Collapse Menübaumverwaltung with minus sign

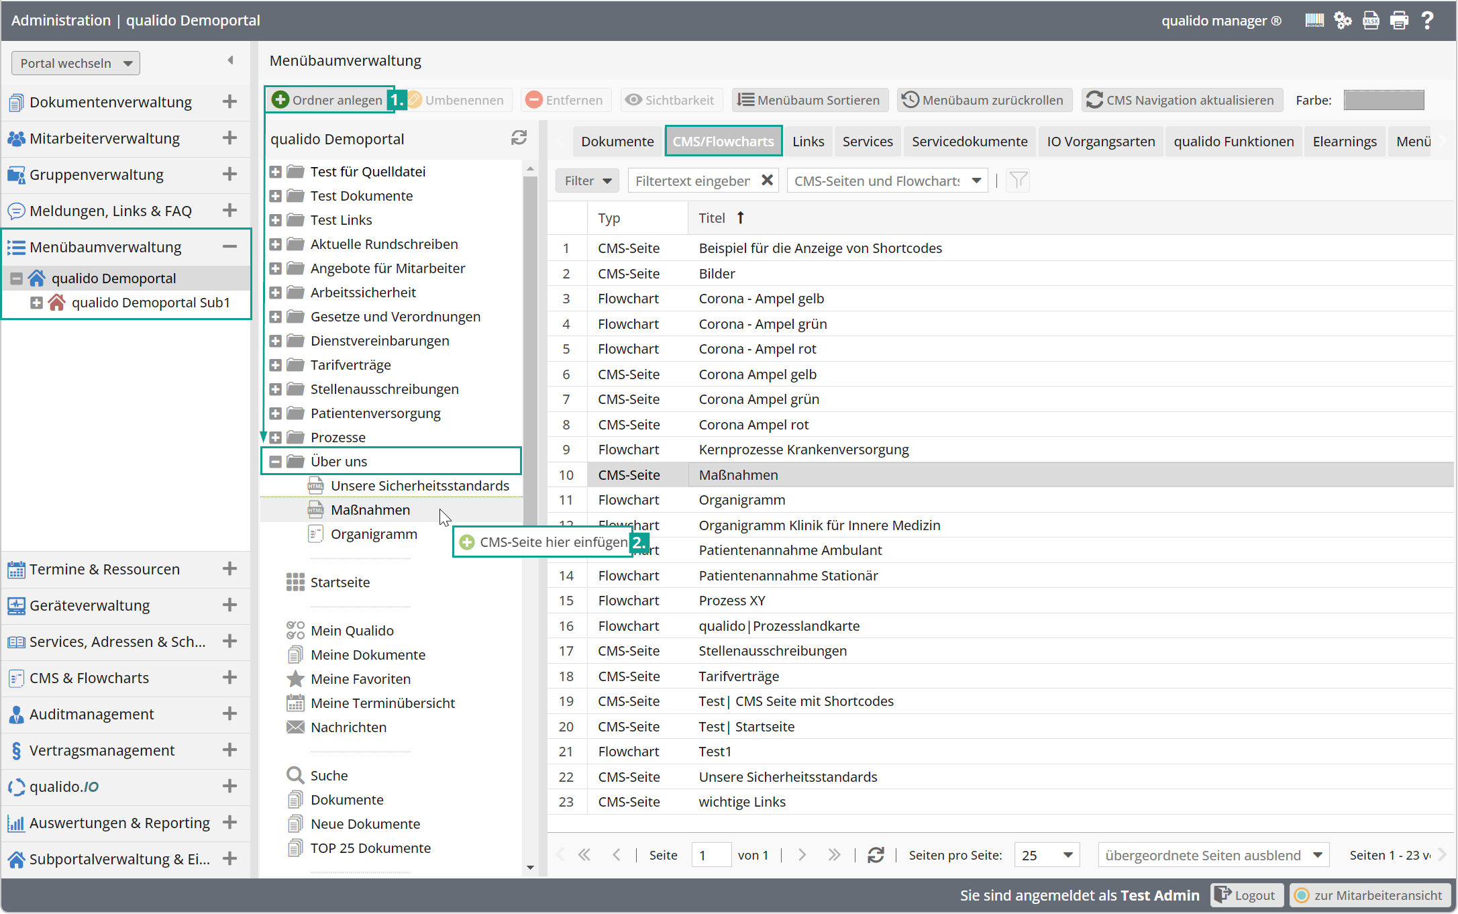(x=229, y=246)
